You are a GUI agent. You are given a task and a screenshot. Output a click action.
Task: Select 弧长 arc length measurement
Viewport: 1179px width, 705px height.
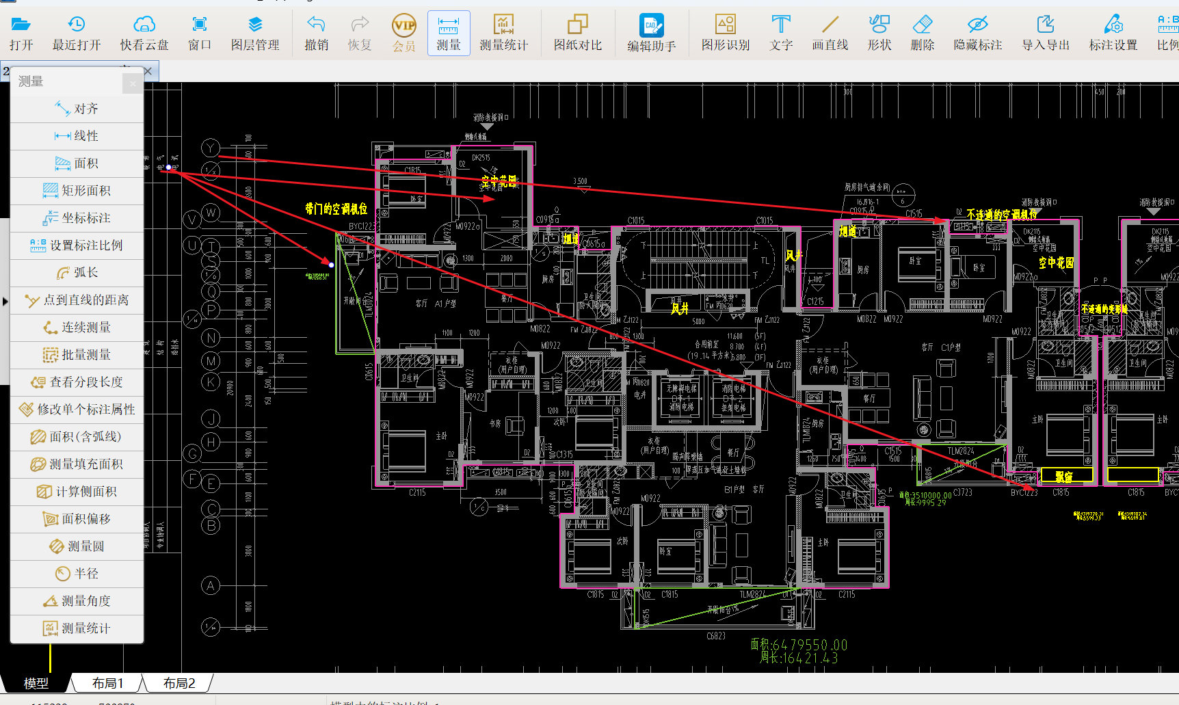(x=77, y=273)
